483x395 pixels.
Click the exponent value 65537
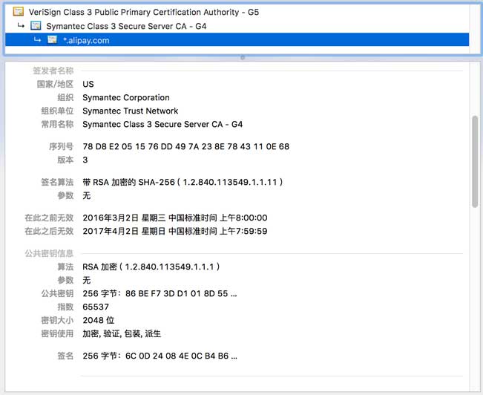[x=96, y=307]
